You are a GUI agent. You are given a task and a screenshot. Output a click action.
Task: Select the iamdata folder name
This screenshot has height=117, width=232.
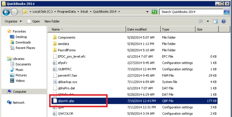pyautogui.click(x=63, y=44)
